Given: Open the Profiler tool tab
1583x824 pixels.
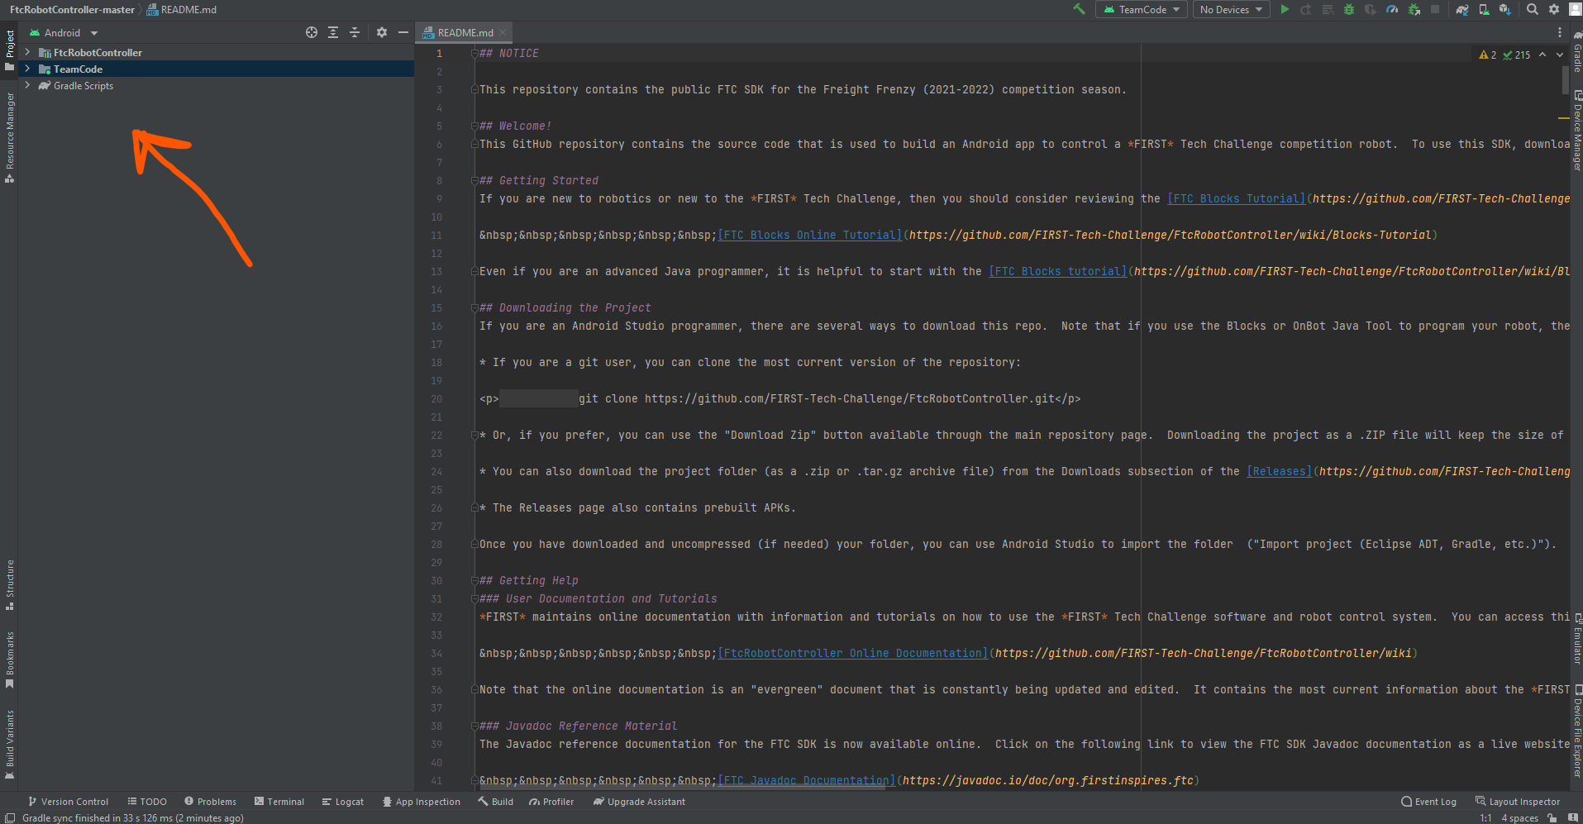Looking at the screenshot, I should [x=551, y=802].
